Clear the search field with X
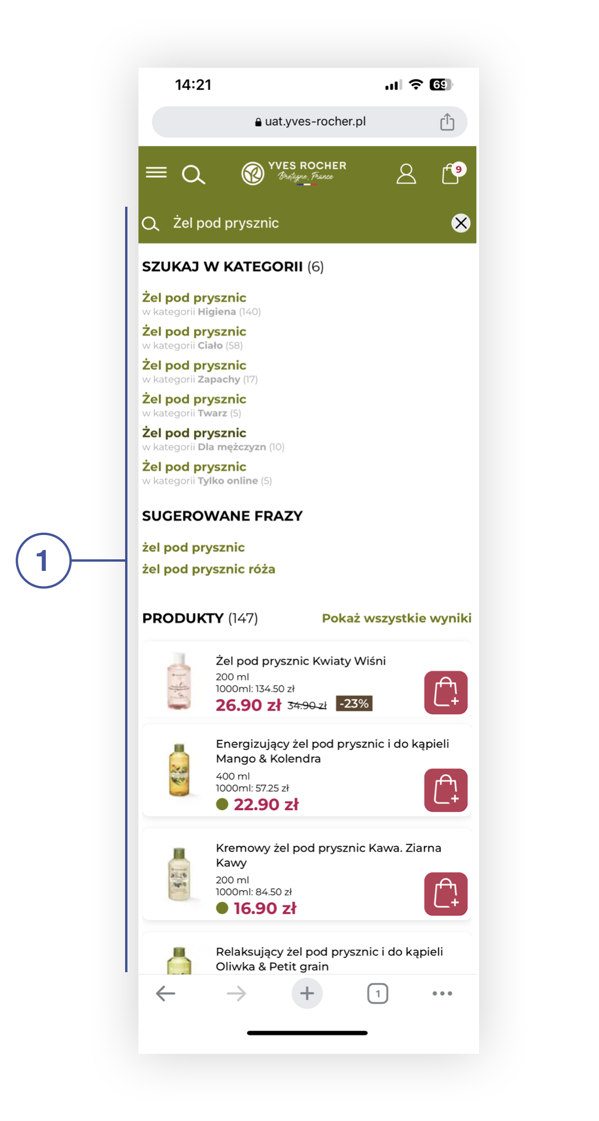The height and width of the screenshot is (1121, 599). [x=461, y=223]
